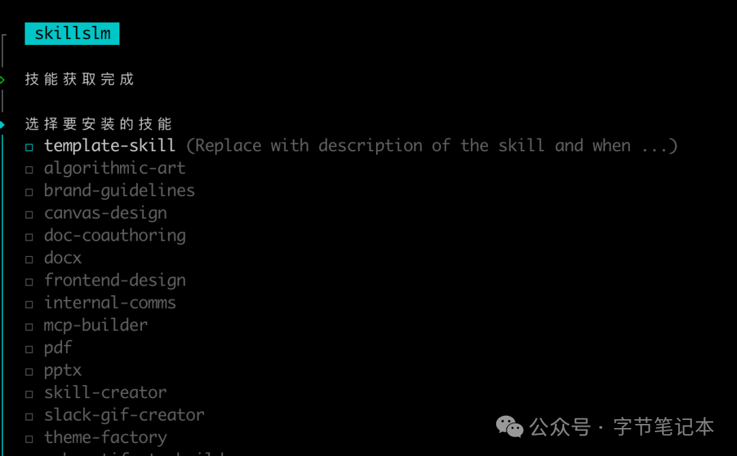Toggle the pdf skill checkbox
Viewport: 737px width, 456px height.
tap(29, 348)
